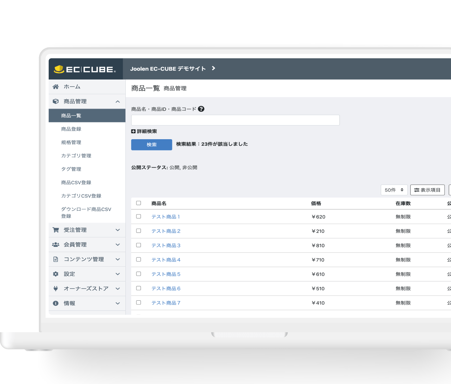Click the 価格 column header
This screenshot has height=384, width=451.
tap(316, 203)
